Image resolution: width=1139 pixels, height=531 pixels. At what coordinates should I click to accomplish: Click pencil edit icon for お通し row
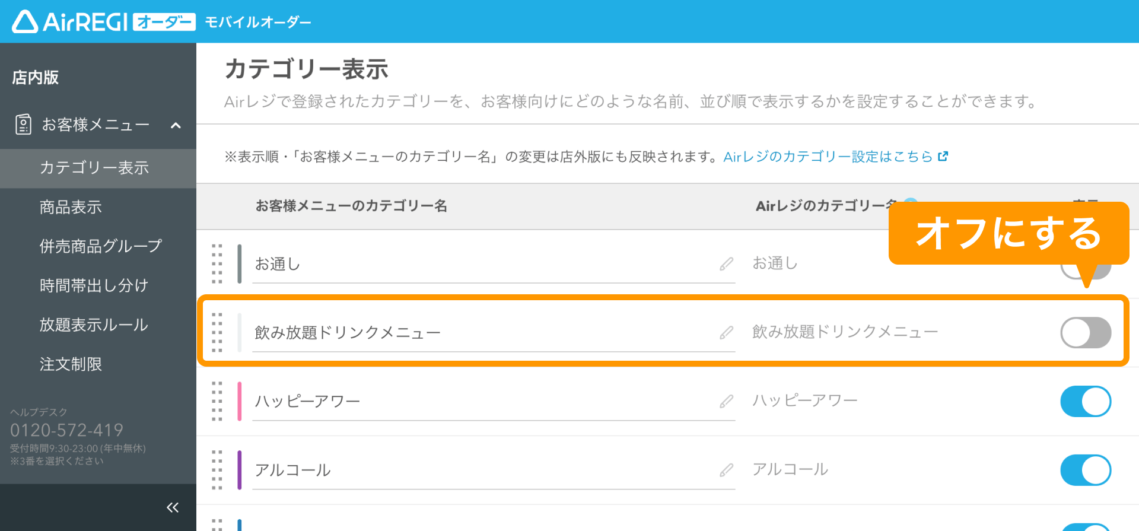[x=727, y=264]
